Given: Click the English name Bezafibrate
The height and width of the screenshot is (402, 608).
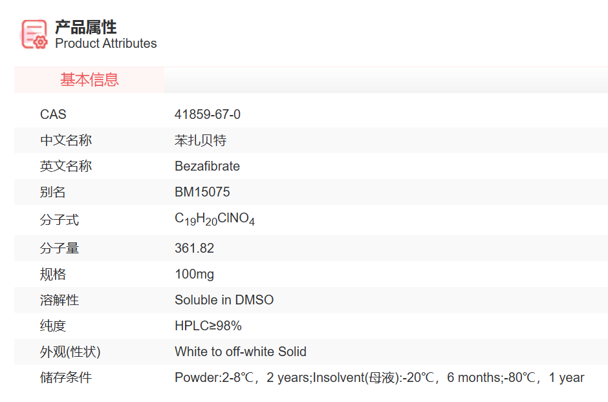Looking at the screenshot, I should point(207,166).
